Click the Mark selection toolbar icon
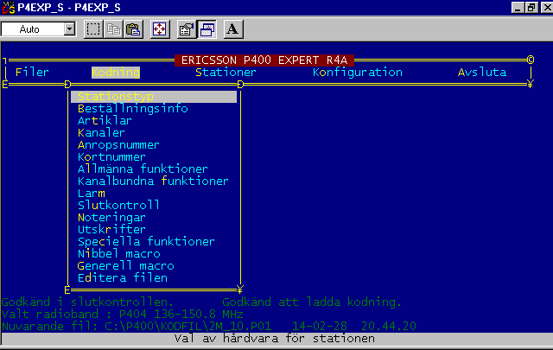 tap(93, 29)
